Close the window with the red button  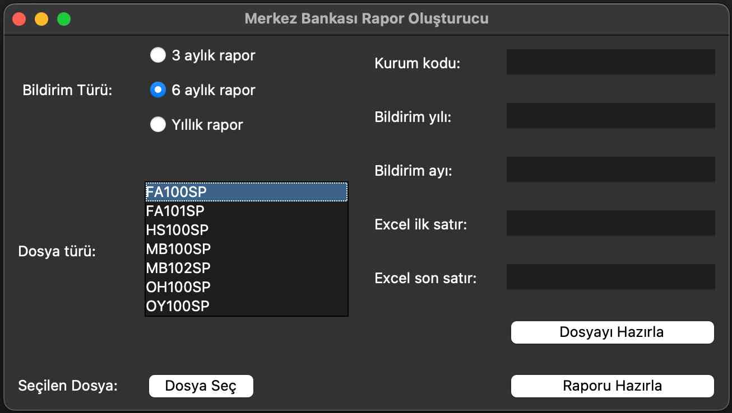[19, 19]
